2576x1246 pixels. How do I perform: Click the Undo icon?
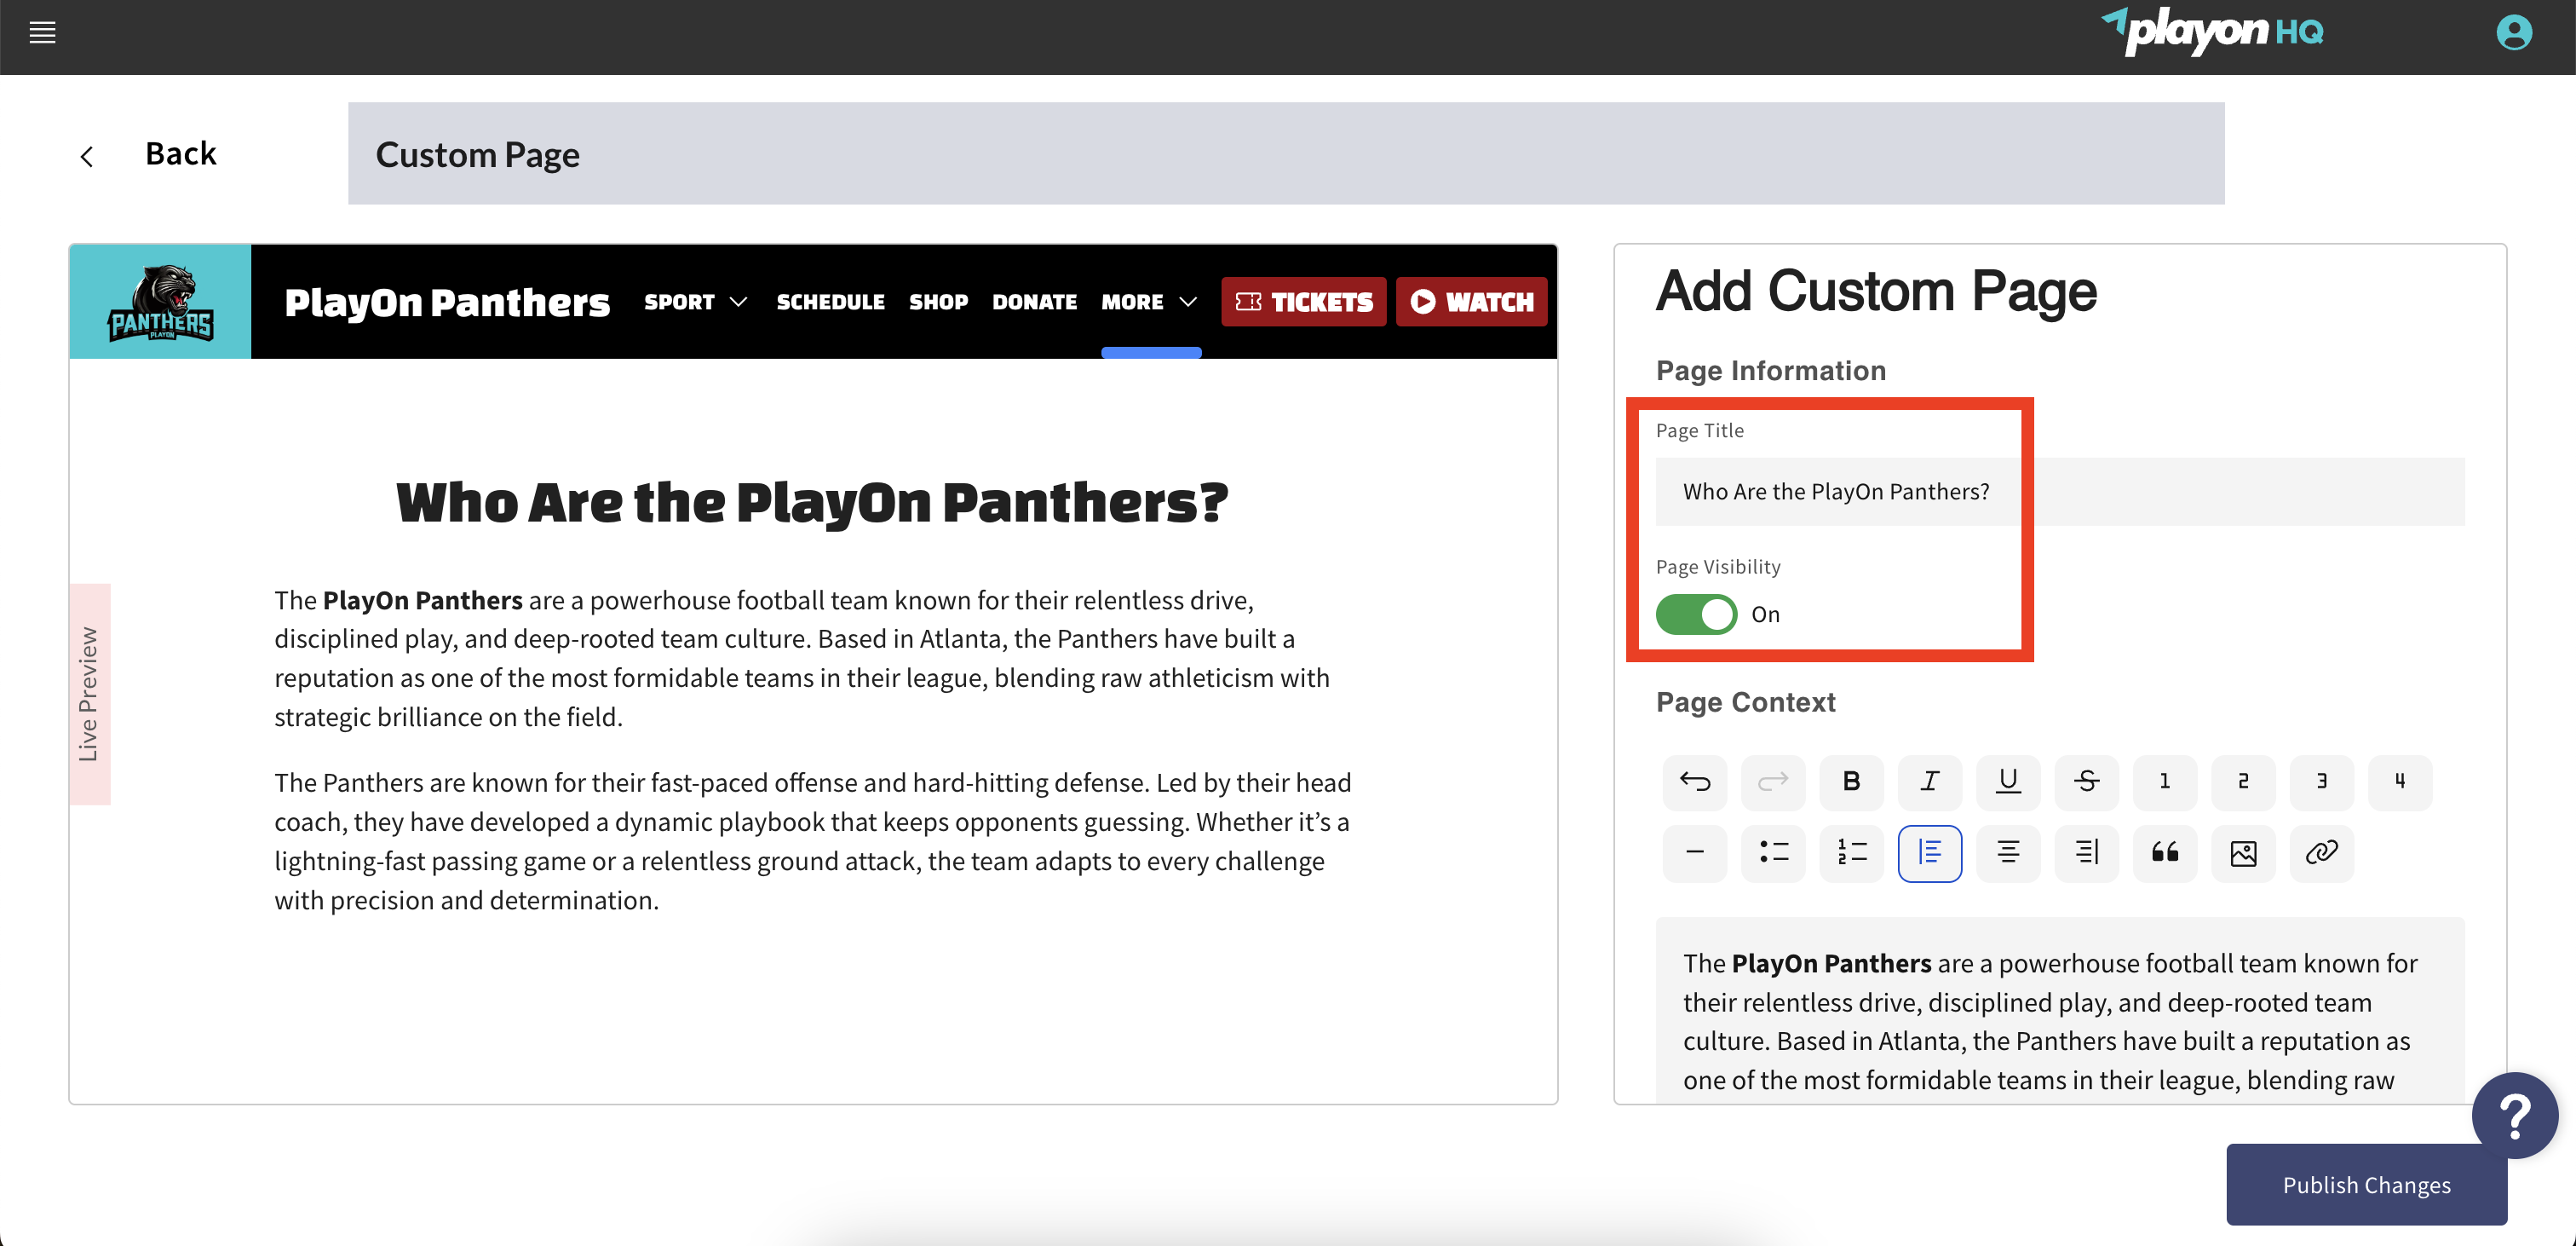(1694, 782)
